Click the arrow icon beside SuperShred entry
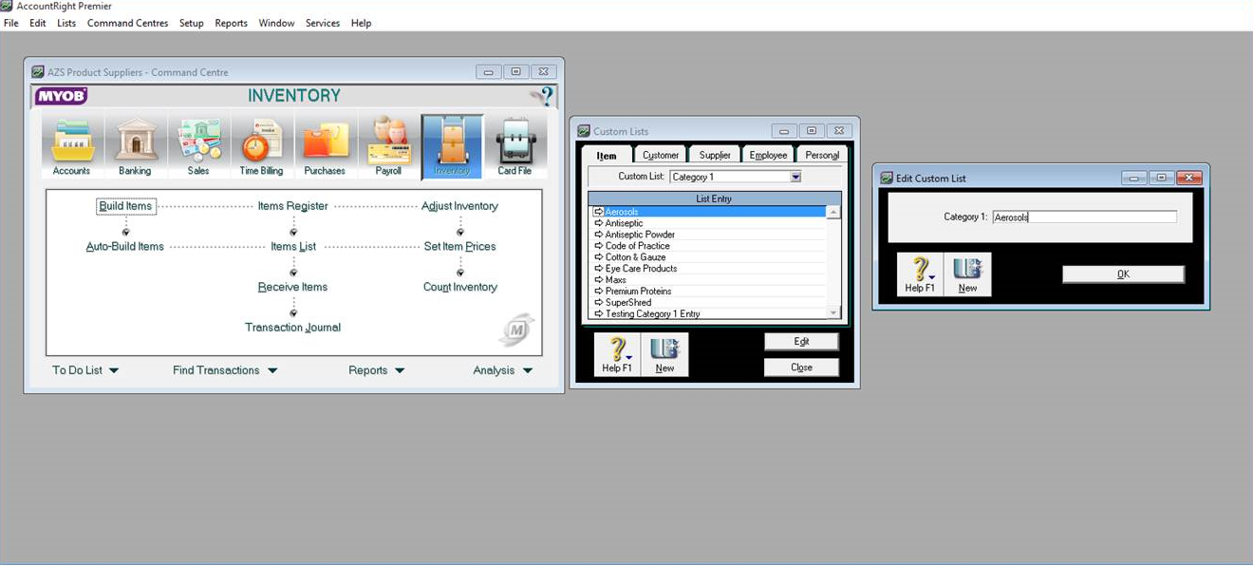 [x=598, y=303]
